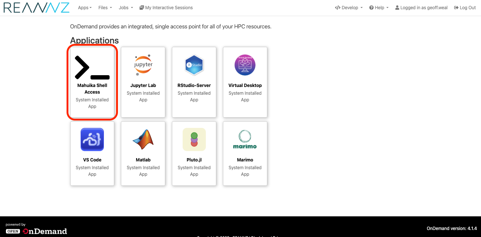Viewport: 481px width, 237px height.
Task: Click System Installed App under Pluto.jl
Action: point(194,171)
